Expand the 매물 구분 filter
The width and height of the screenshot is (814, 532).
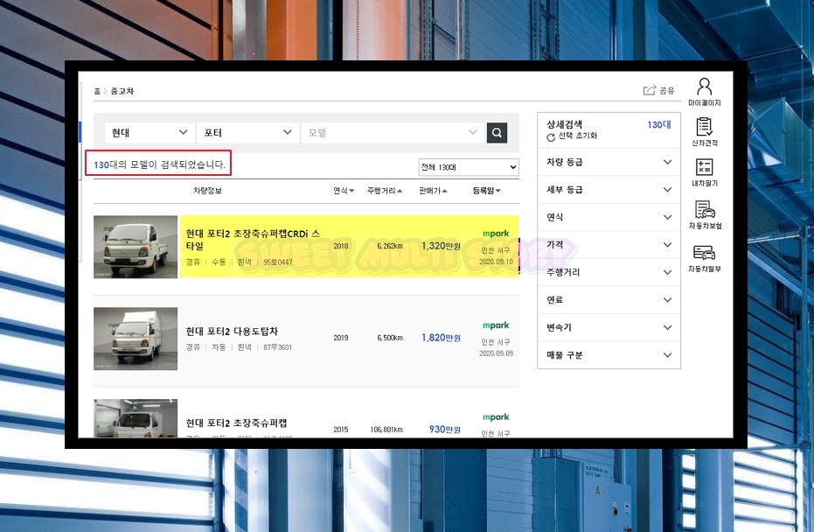[x=609, y=355]
